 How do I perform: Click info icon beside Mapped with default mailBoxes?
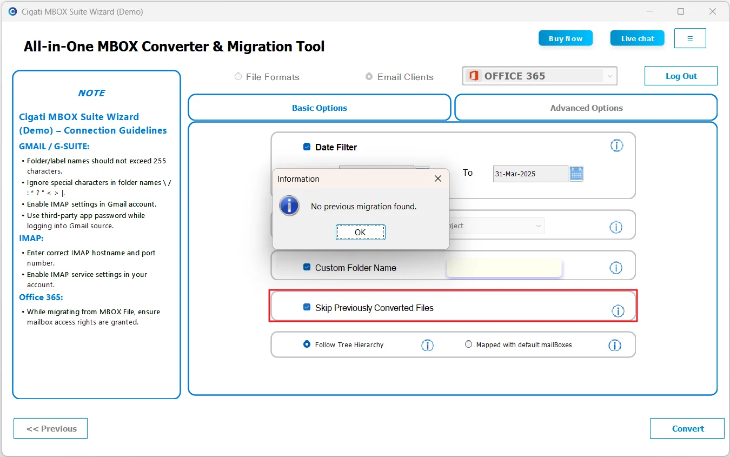[615, 345]
